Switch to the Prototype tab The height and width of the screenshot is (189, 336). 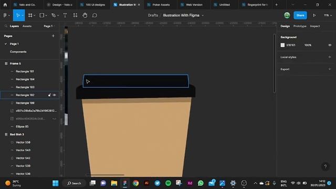pyautogui.click(x=300, y=26)
